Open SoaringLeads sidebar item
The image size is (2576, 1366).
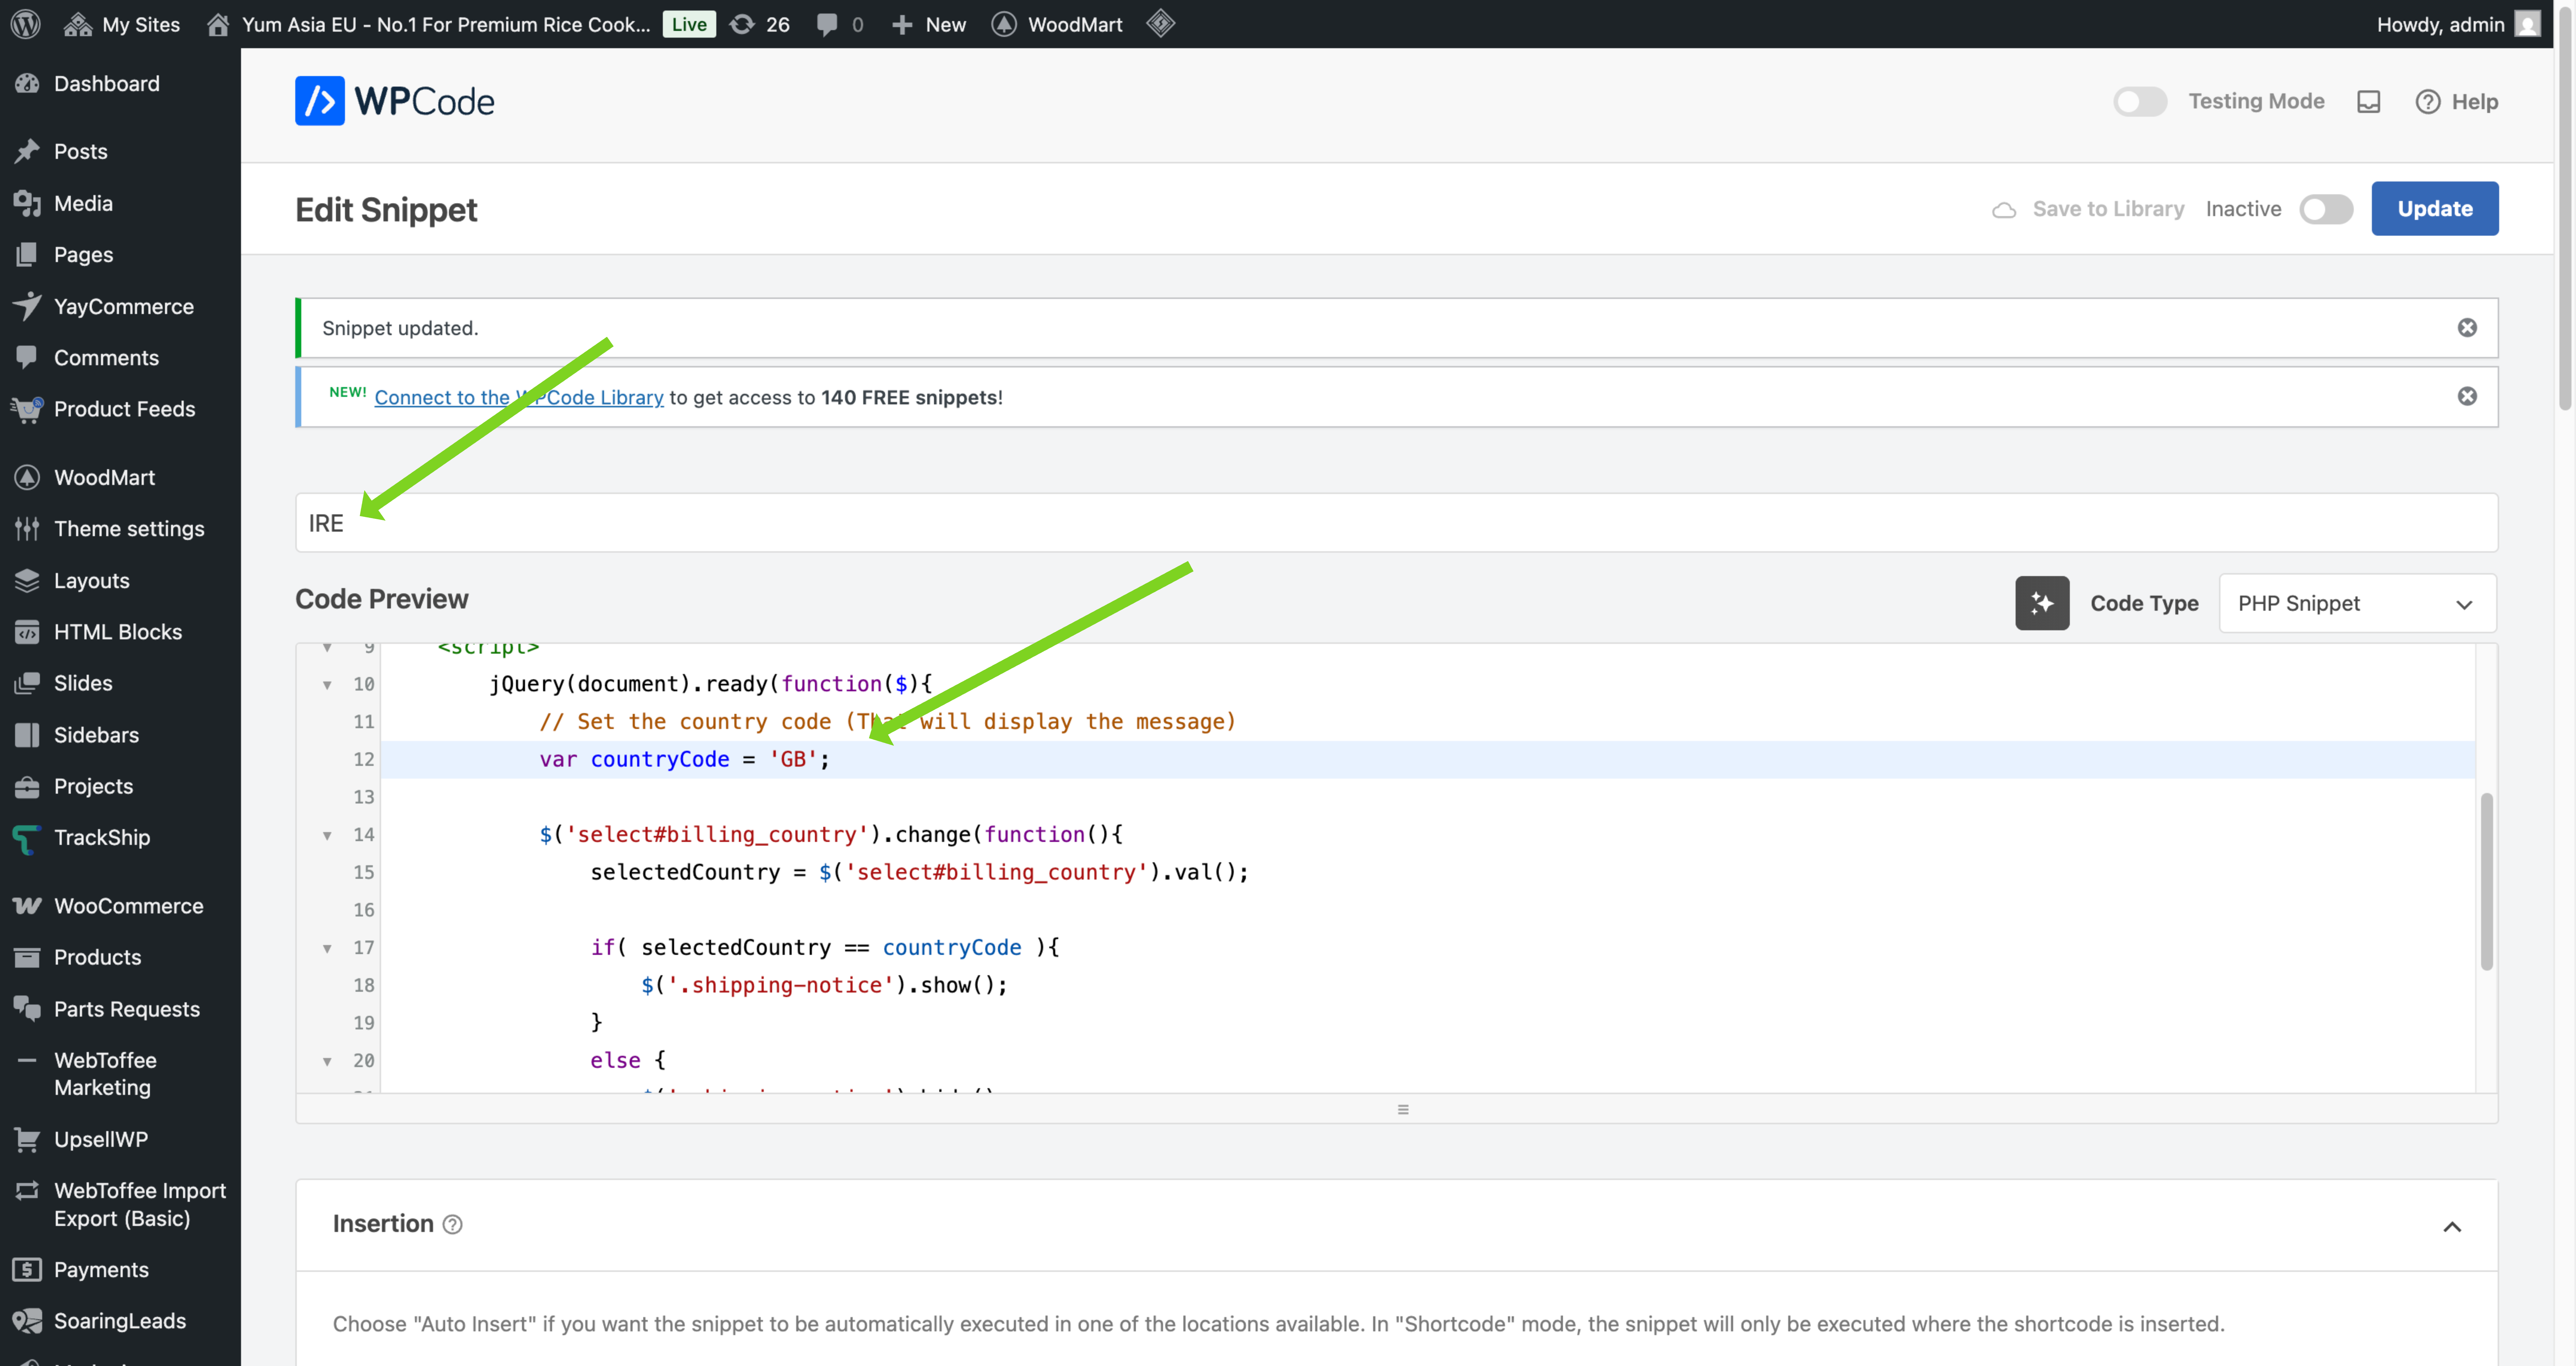pos(120,1320)
